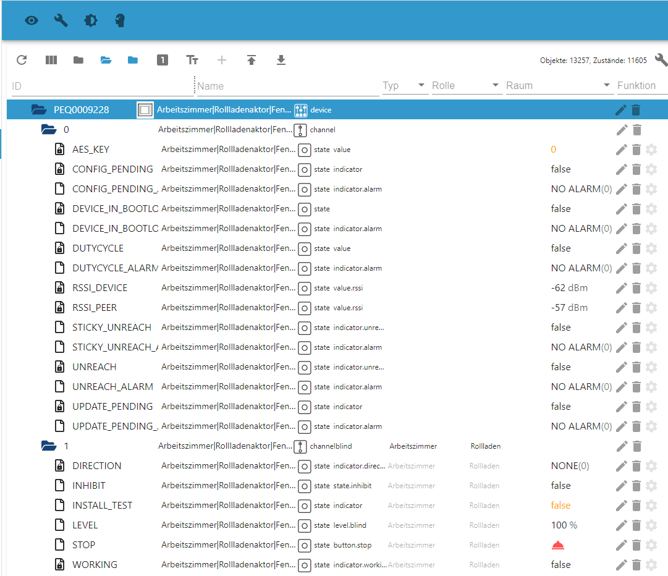
Task: Refresh the objects tree
Action: point(22,60)
